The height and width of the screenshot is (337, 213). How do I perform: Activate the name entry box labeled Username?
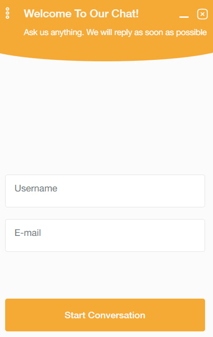click(105, 191)
